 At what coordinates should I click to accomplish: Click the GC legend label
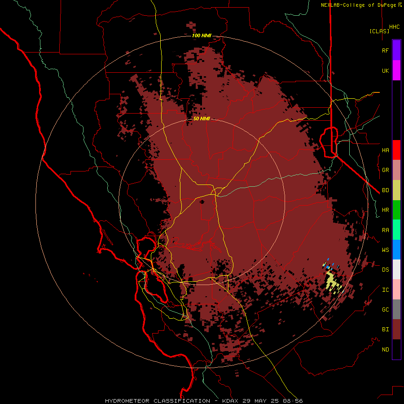(x=385, y=310)
